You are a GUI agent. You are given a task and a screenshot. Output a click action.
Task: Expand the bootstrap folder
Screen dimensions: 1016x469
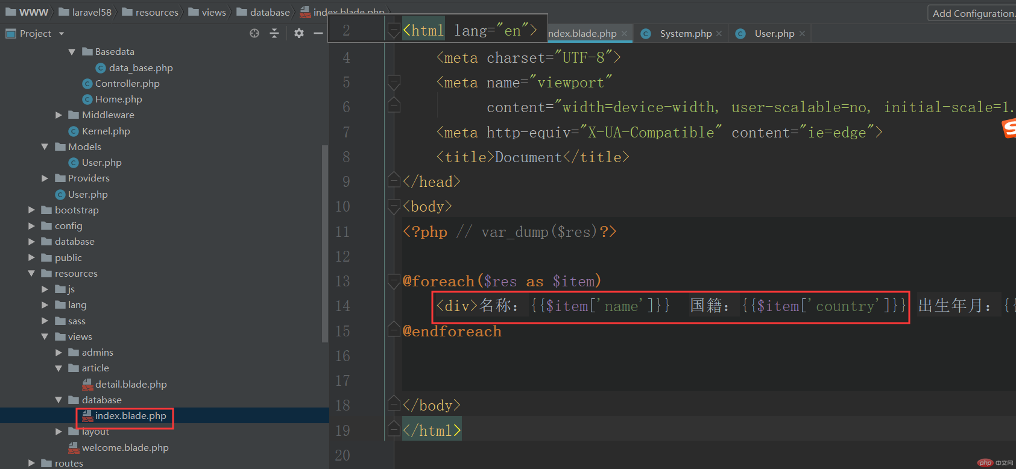[x=31, y=210]
